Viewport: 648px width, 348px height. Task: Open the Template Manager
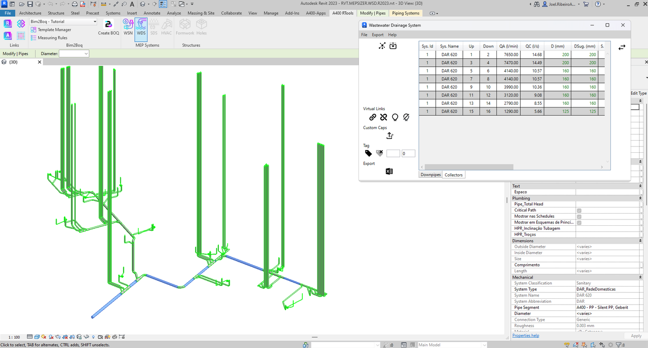(x=54, y=30)
